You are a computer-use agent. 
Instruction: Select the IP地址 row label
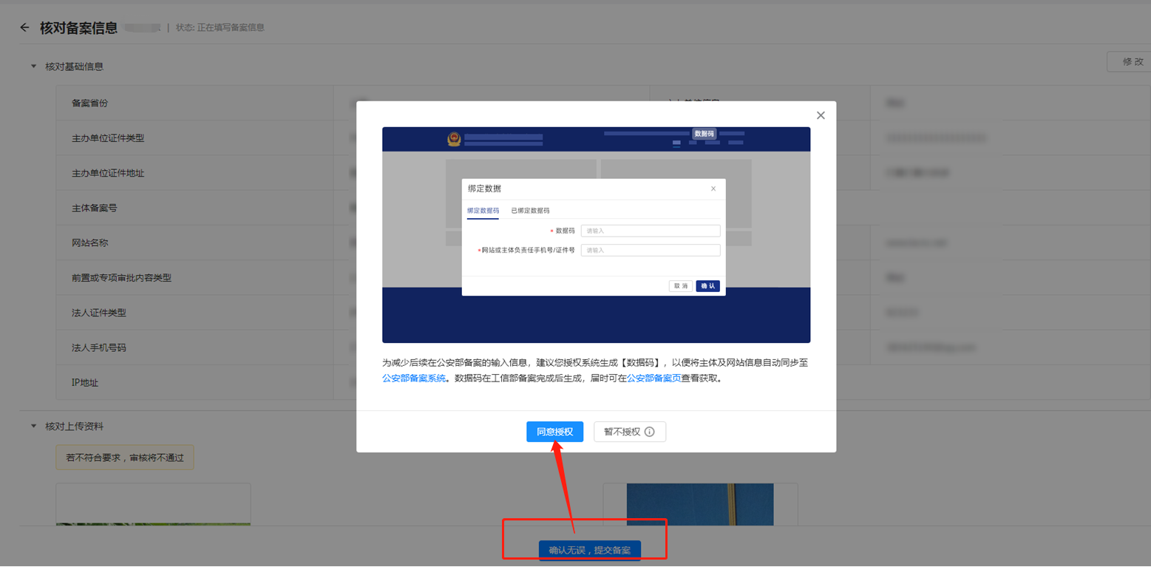coord(85,383)
